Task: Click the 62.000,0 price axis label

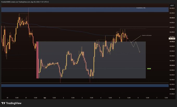Action: point(172,89)
